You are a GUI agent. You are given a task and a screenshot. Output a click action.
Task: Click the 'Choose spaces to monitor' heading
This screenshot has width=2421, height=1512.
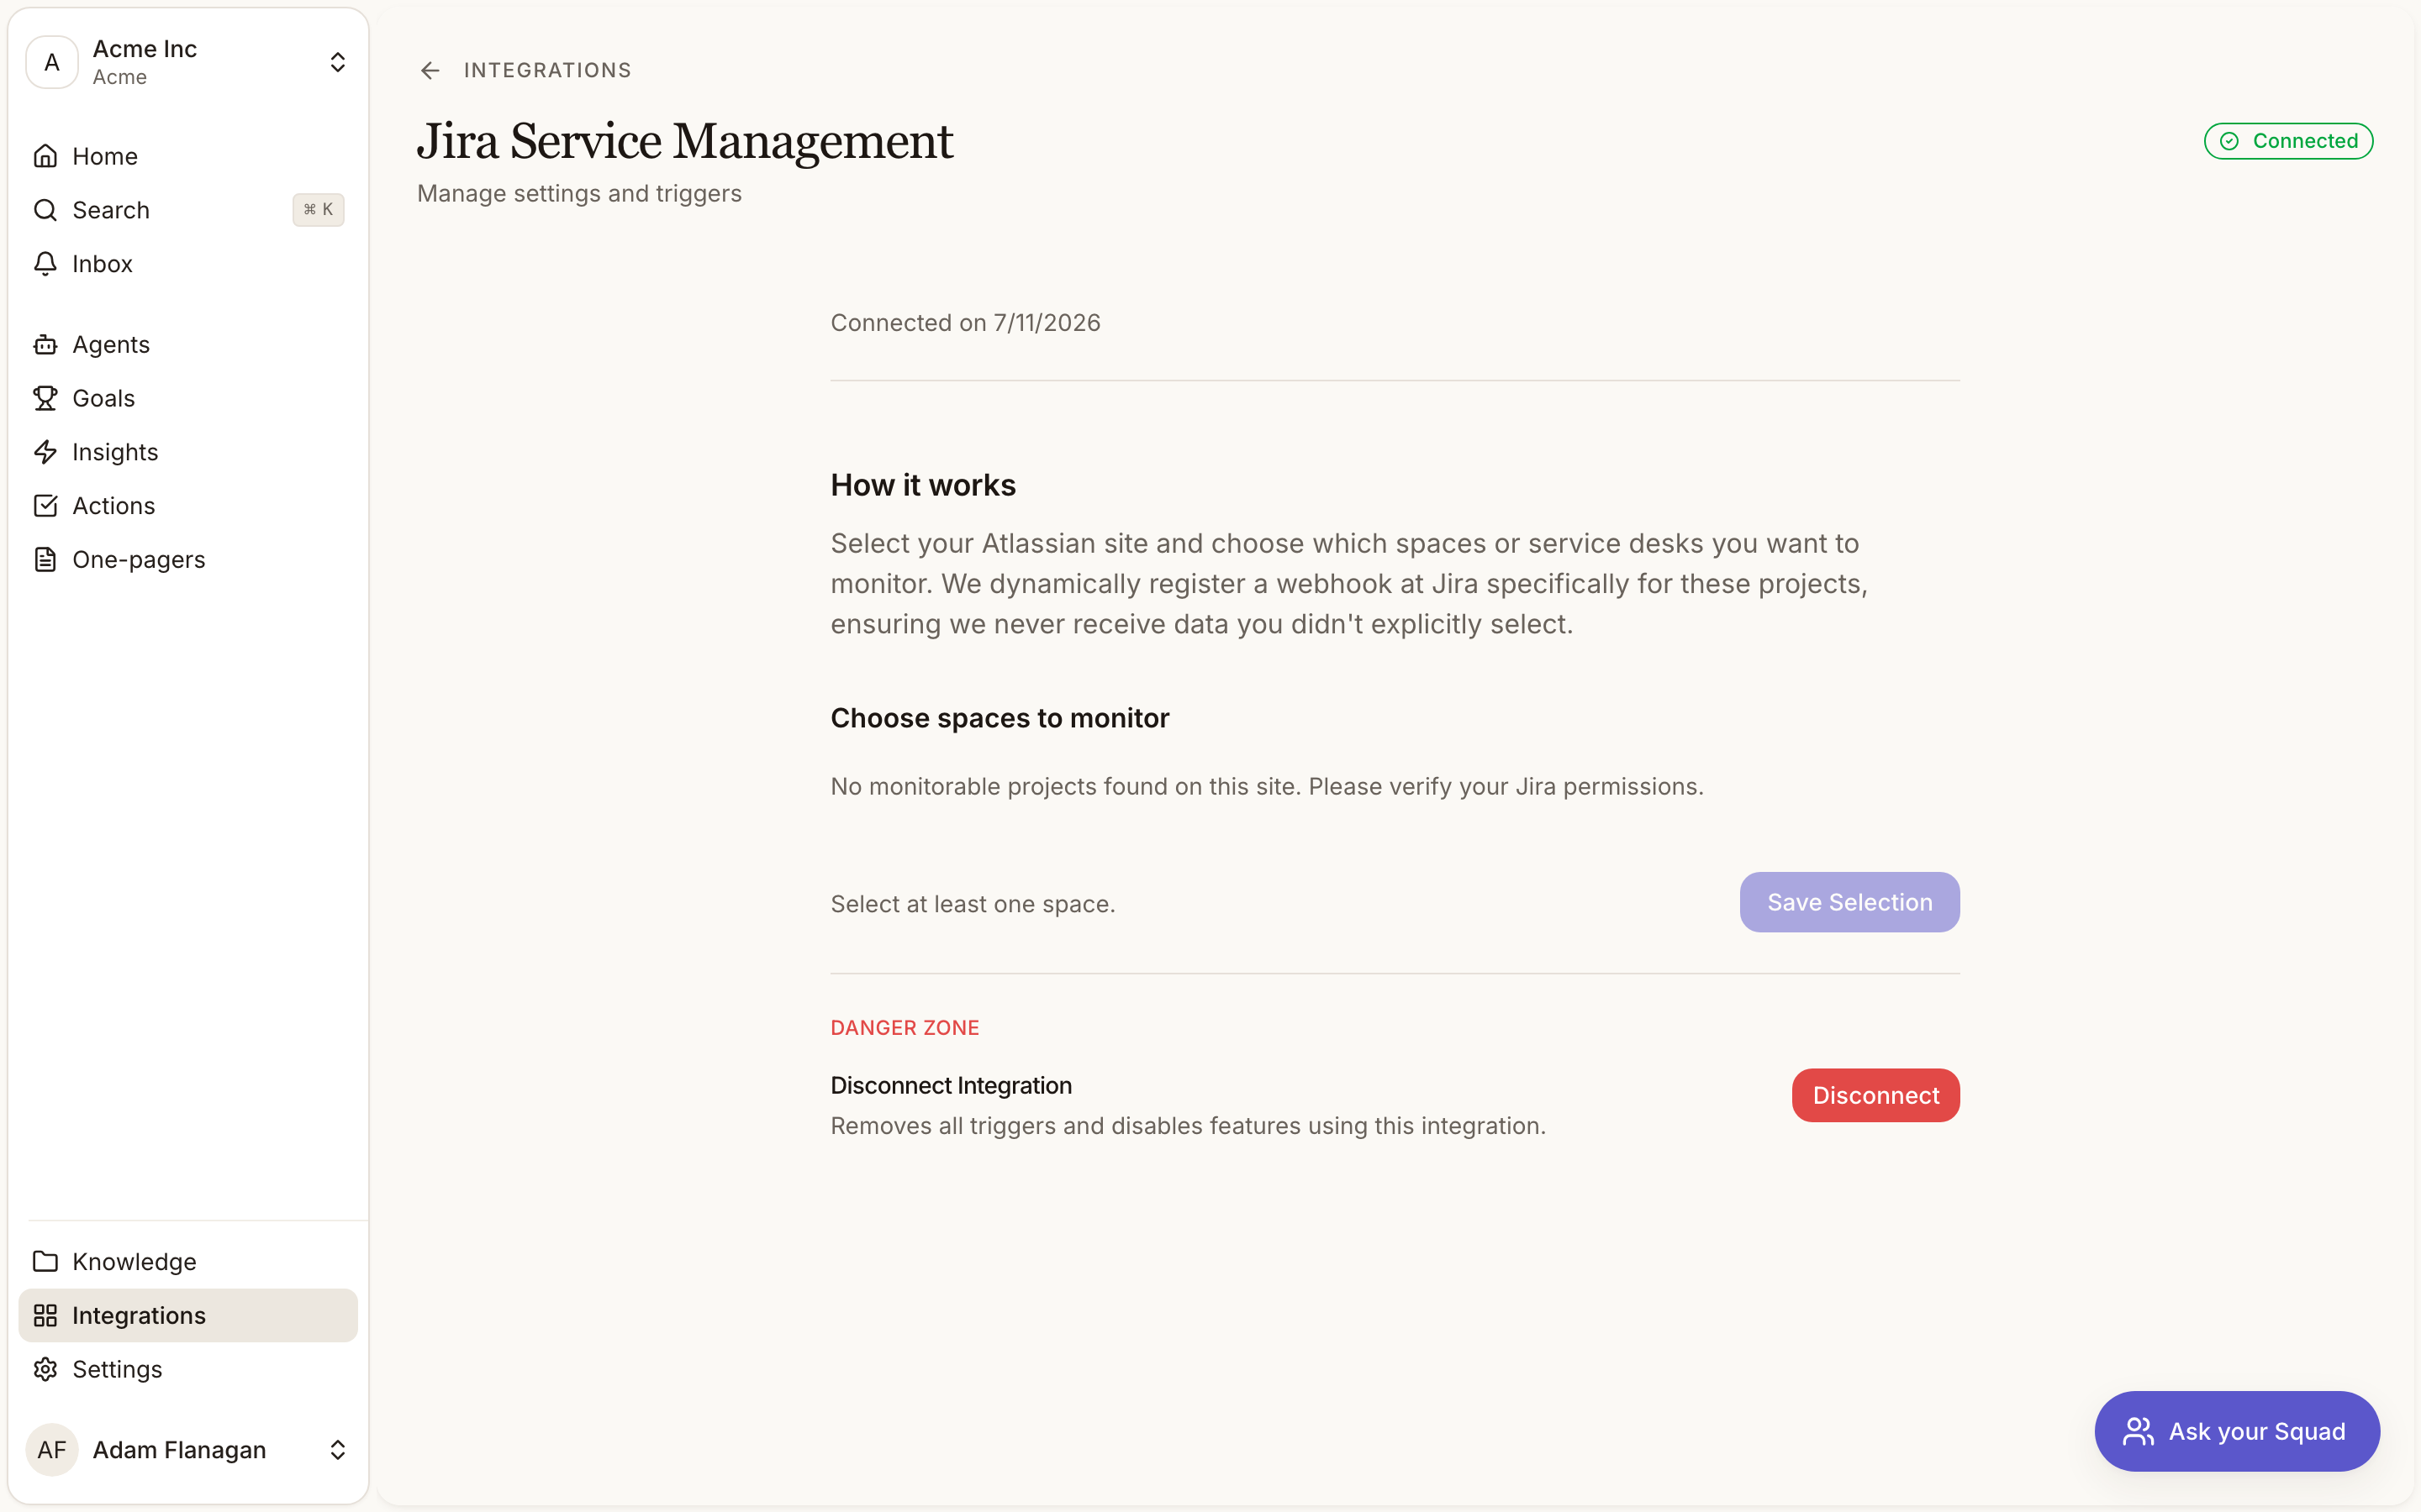click(1000, 718)
